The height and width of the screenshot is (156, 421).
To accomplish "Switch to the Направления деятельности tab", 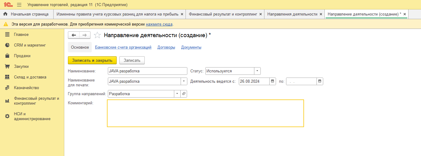I will point(292,14).
